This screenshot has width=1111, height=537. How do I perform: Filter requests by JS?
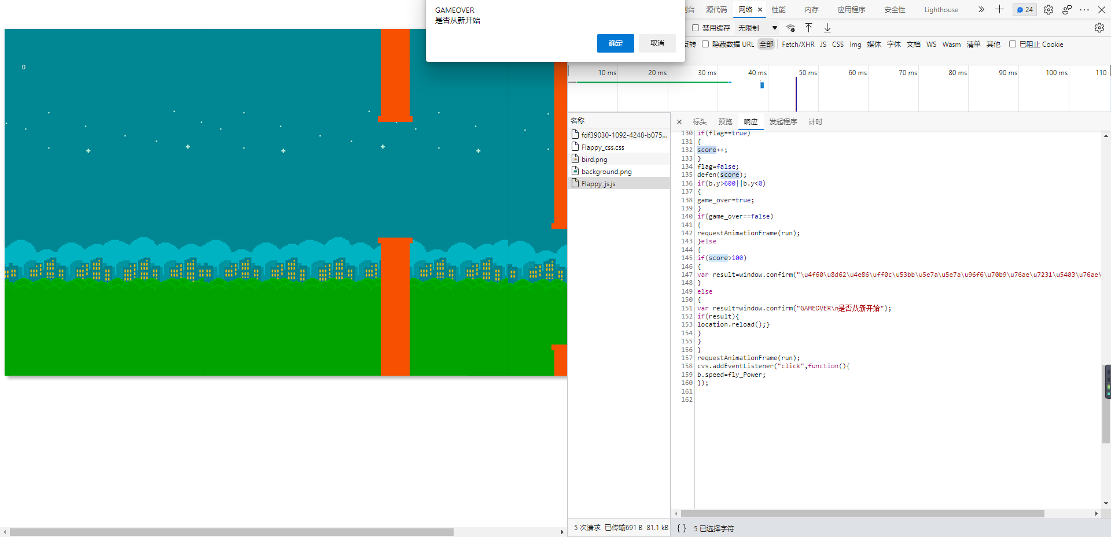point(823,45)
